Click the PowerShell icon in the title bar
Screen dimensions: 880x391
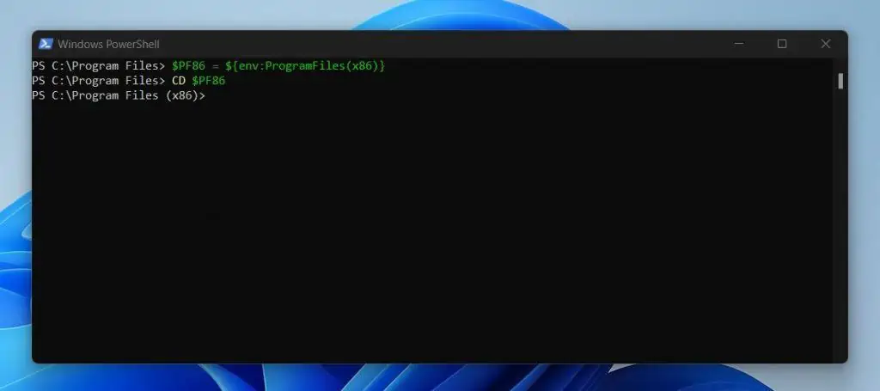pos(46,44)
